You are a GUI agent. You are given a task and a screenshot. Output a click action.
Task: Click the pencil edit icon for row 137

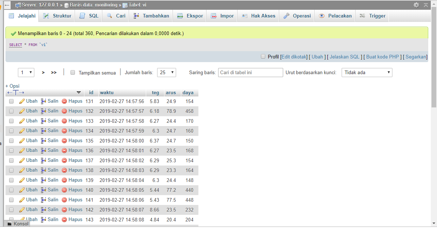22,160
